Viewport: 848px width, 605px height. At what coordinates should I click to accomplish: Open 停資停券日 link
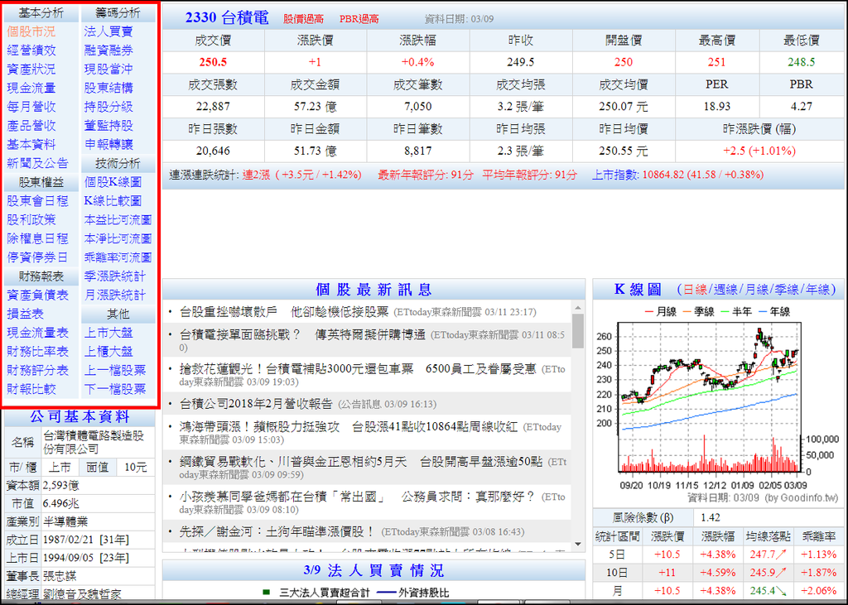coord(37,257)
